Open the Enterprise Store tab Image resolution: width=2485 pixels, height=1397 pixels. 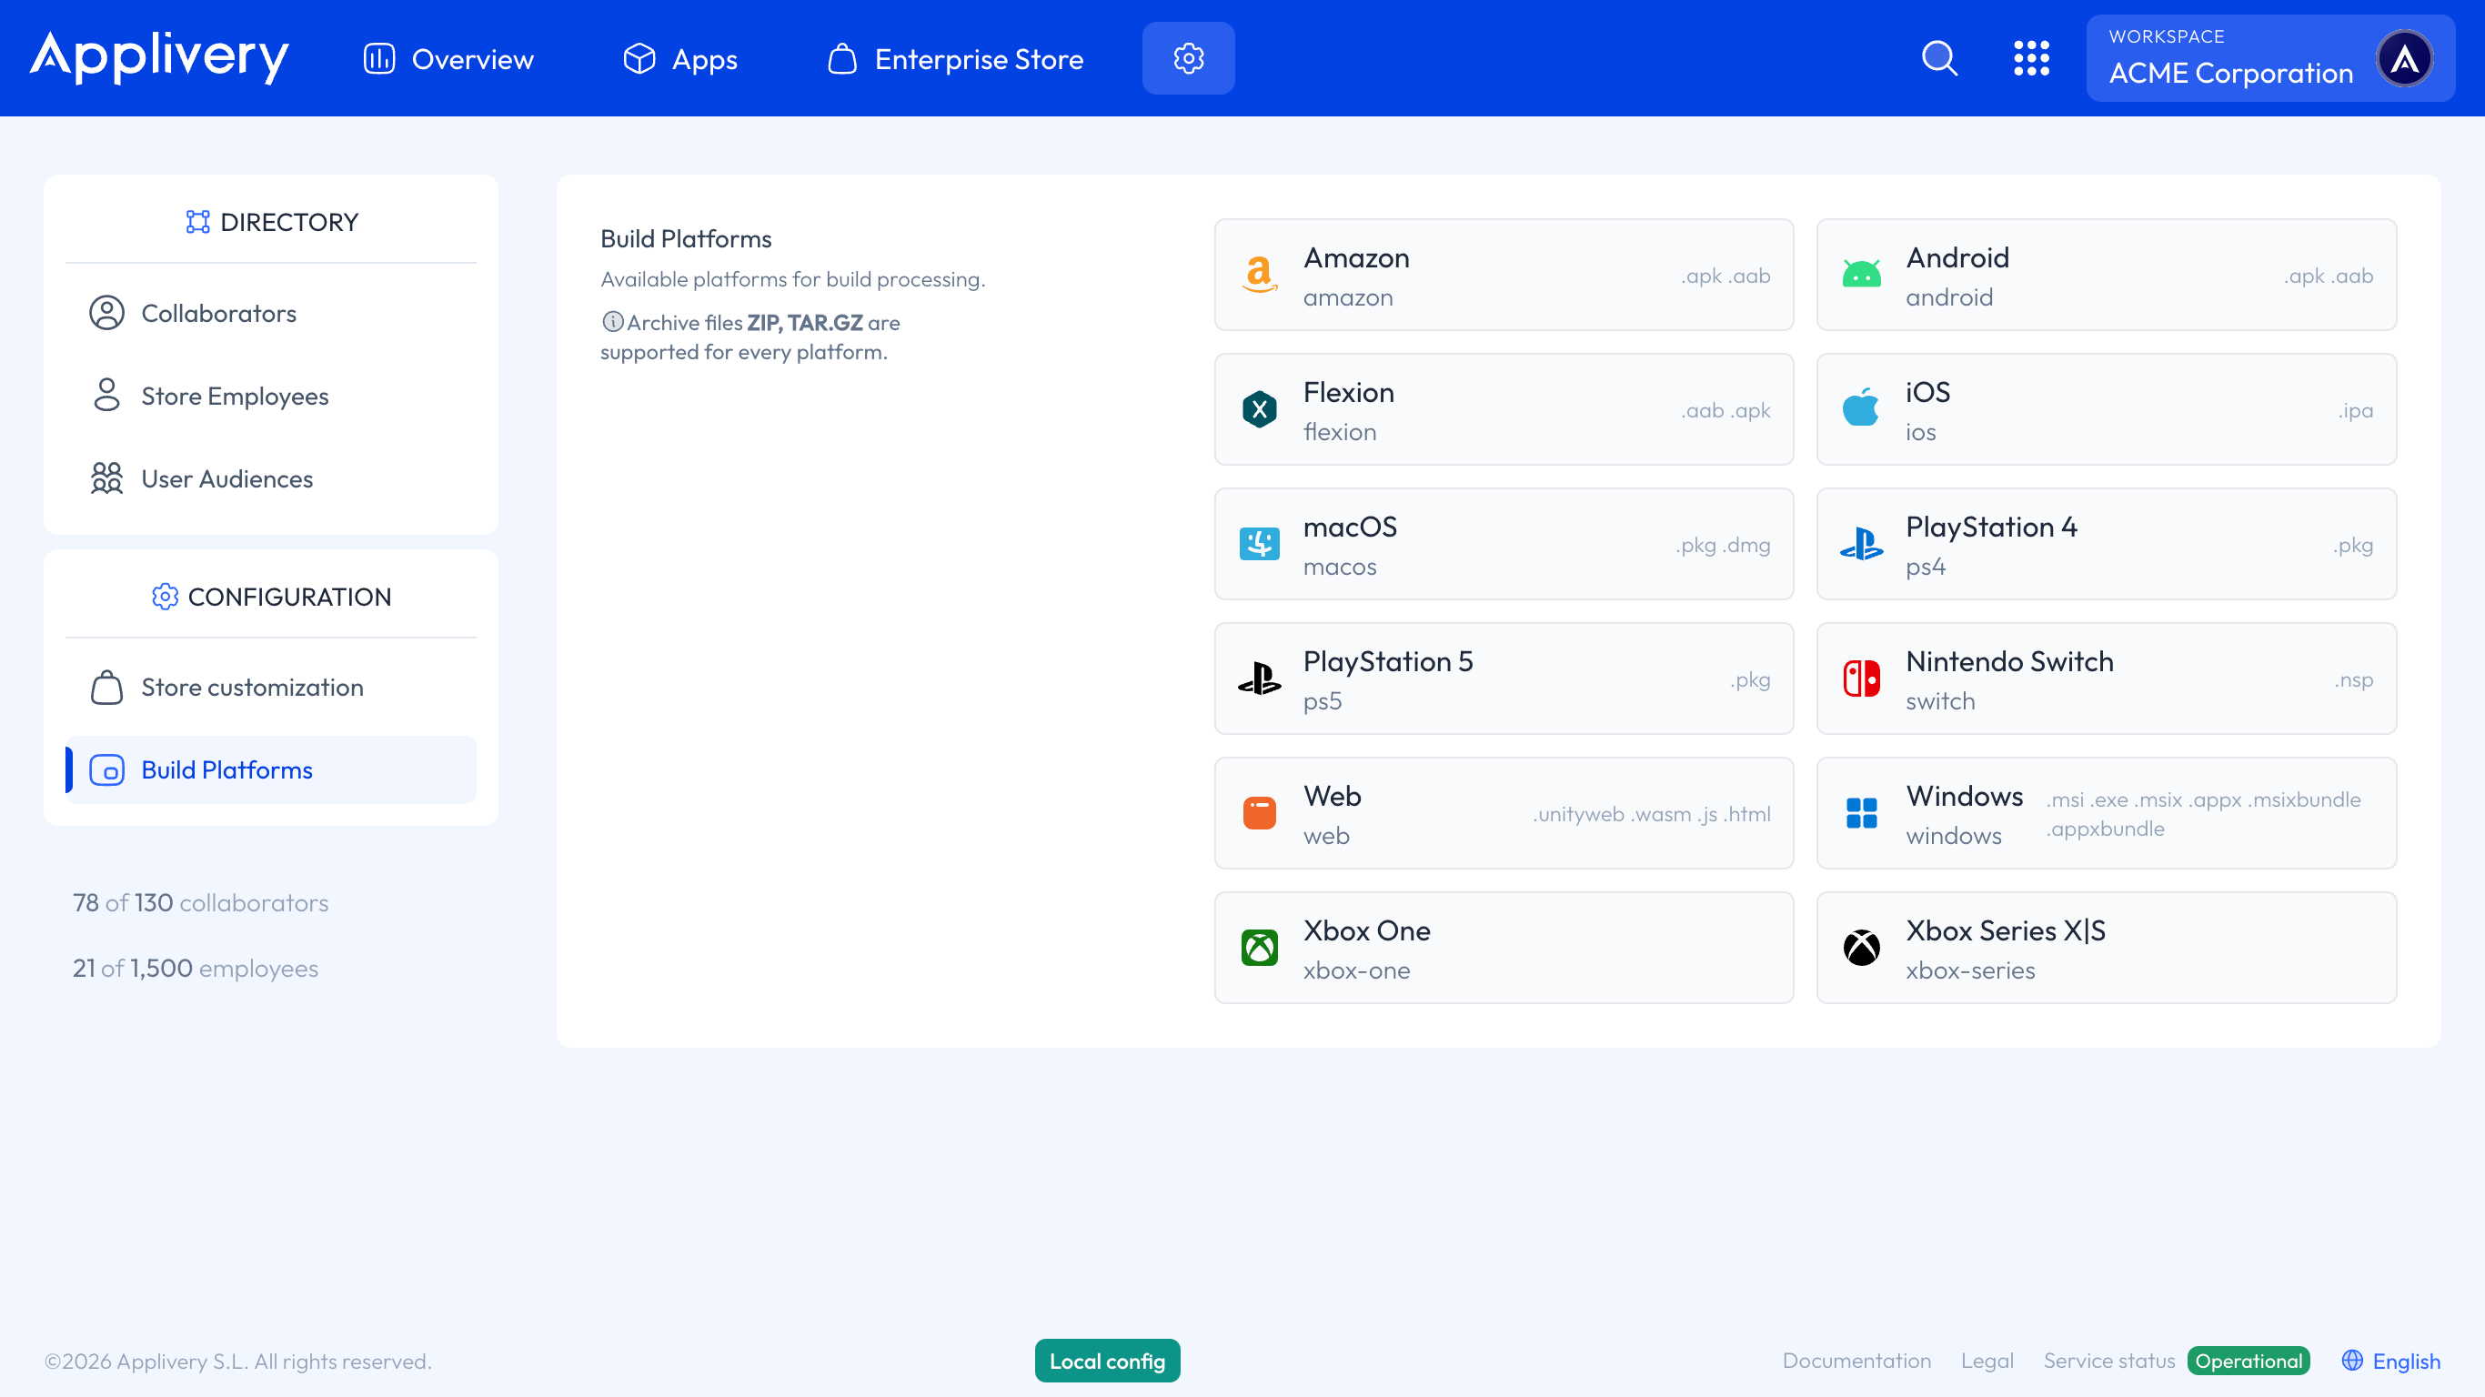pyautogui.click(x=955, y=59)
